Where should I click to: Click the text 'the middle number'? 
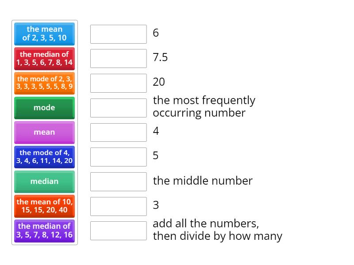coord(203,181)
